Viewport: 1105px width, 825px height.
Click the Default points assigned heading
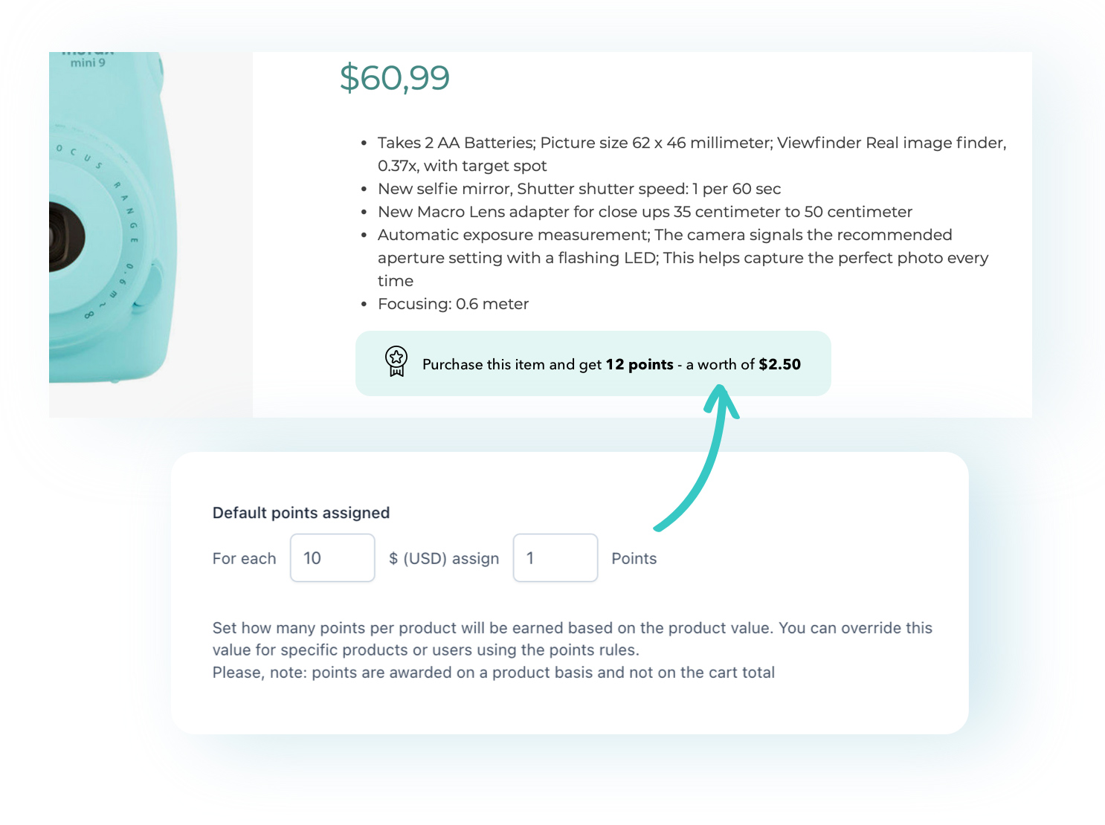coord(300,512)
